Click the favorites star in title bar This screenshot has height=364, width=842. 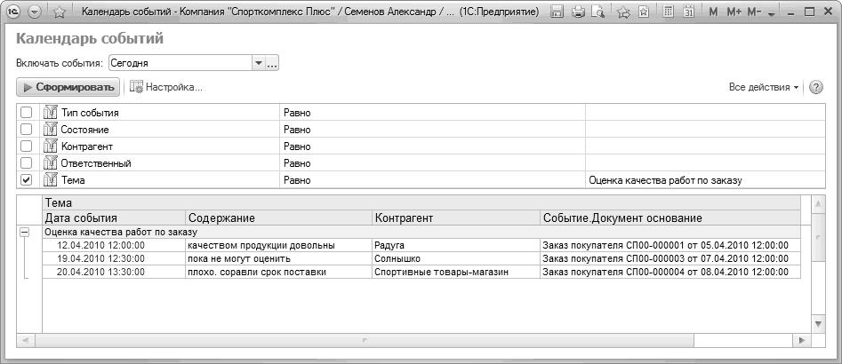pyautogui.click(x=60, y=12)
